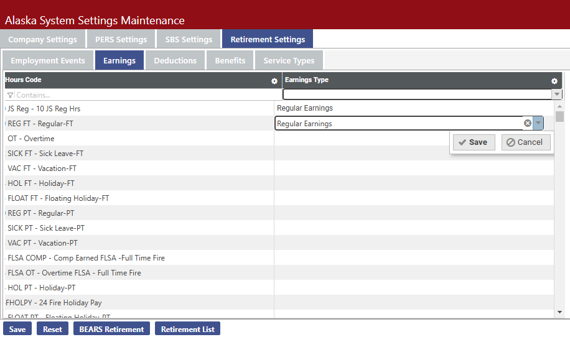Open the PERS Settings tab
The image size is (570, 337).
point(121,39)
